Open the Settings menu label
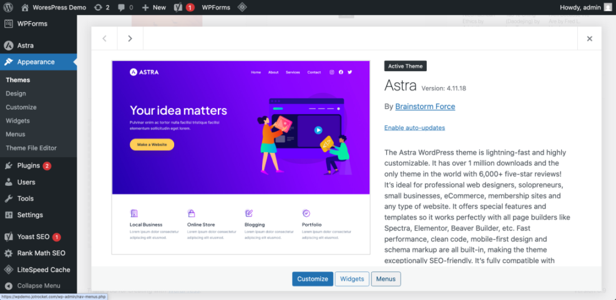Image resolution: width=616 pixels, height=300 pixels. [x=30, y=215]
